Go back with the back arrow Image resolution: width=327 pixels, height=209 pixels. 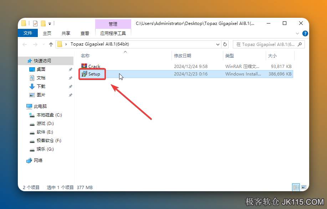(x=25, y=45)
